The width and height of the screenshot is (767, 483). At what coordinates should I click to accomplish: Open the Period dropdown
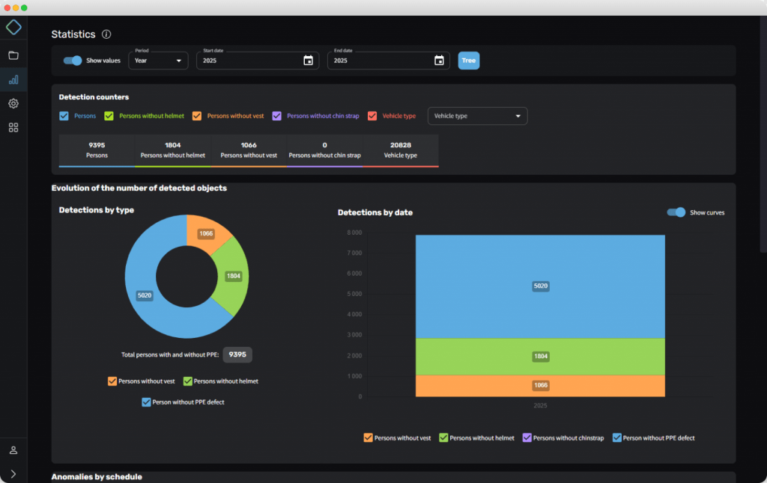pyautogui.click(x=158, y=61)
